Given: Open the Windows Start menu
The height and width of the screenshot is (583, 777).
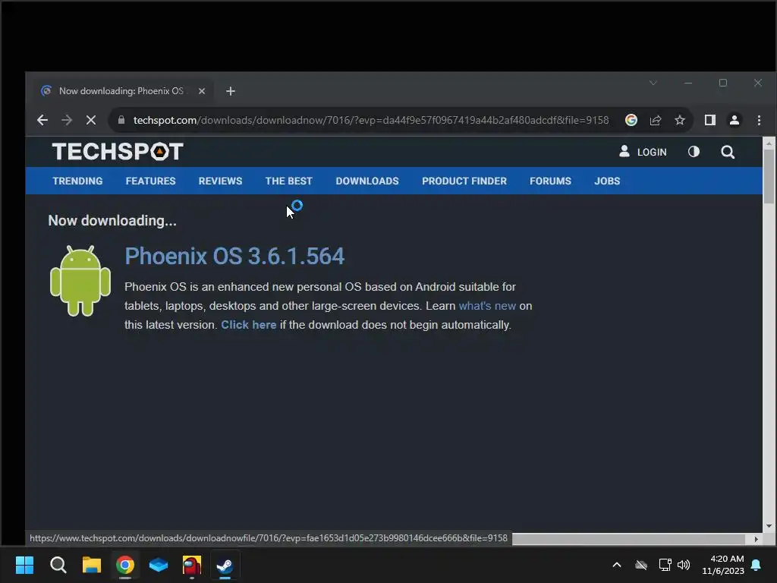Looking at the screenshot, I should [24, 565].
